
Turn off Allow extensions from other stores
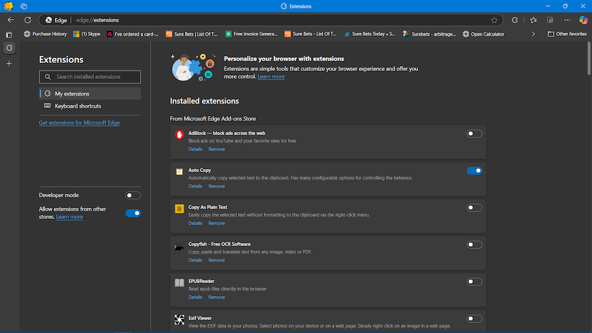click(x=133, y=213)
